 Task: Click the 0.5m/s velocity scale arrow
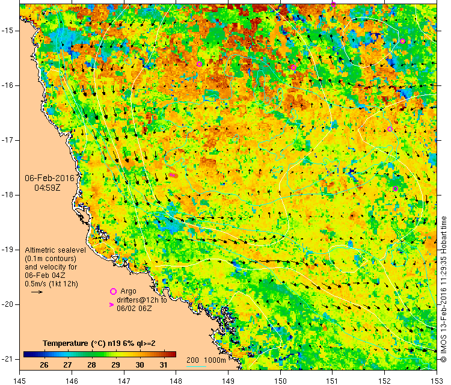tap(37, 292)
